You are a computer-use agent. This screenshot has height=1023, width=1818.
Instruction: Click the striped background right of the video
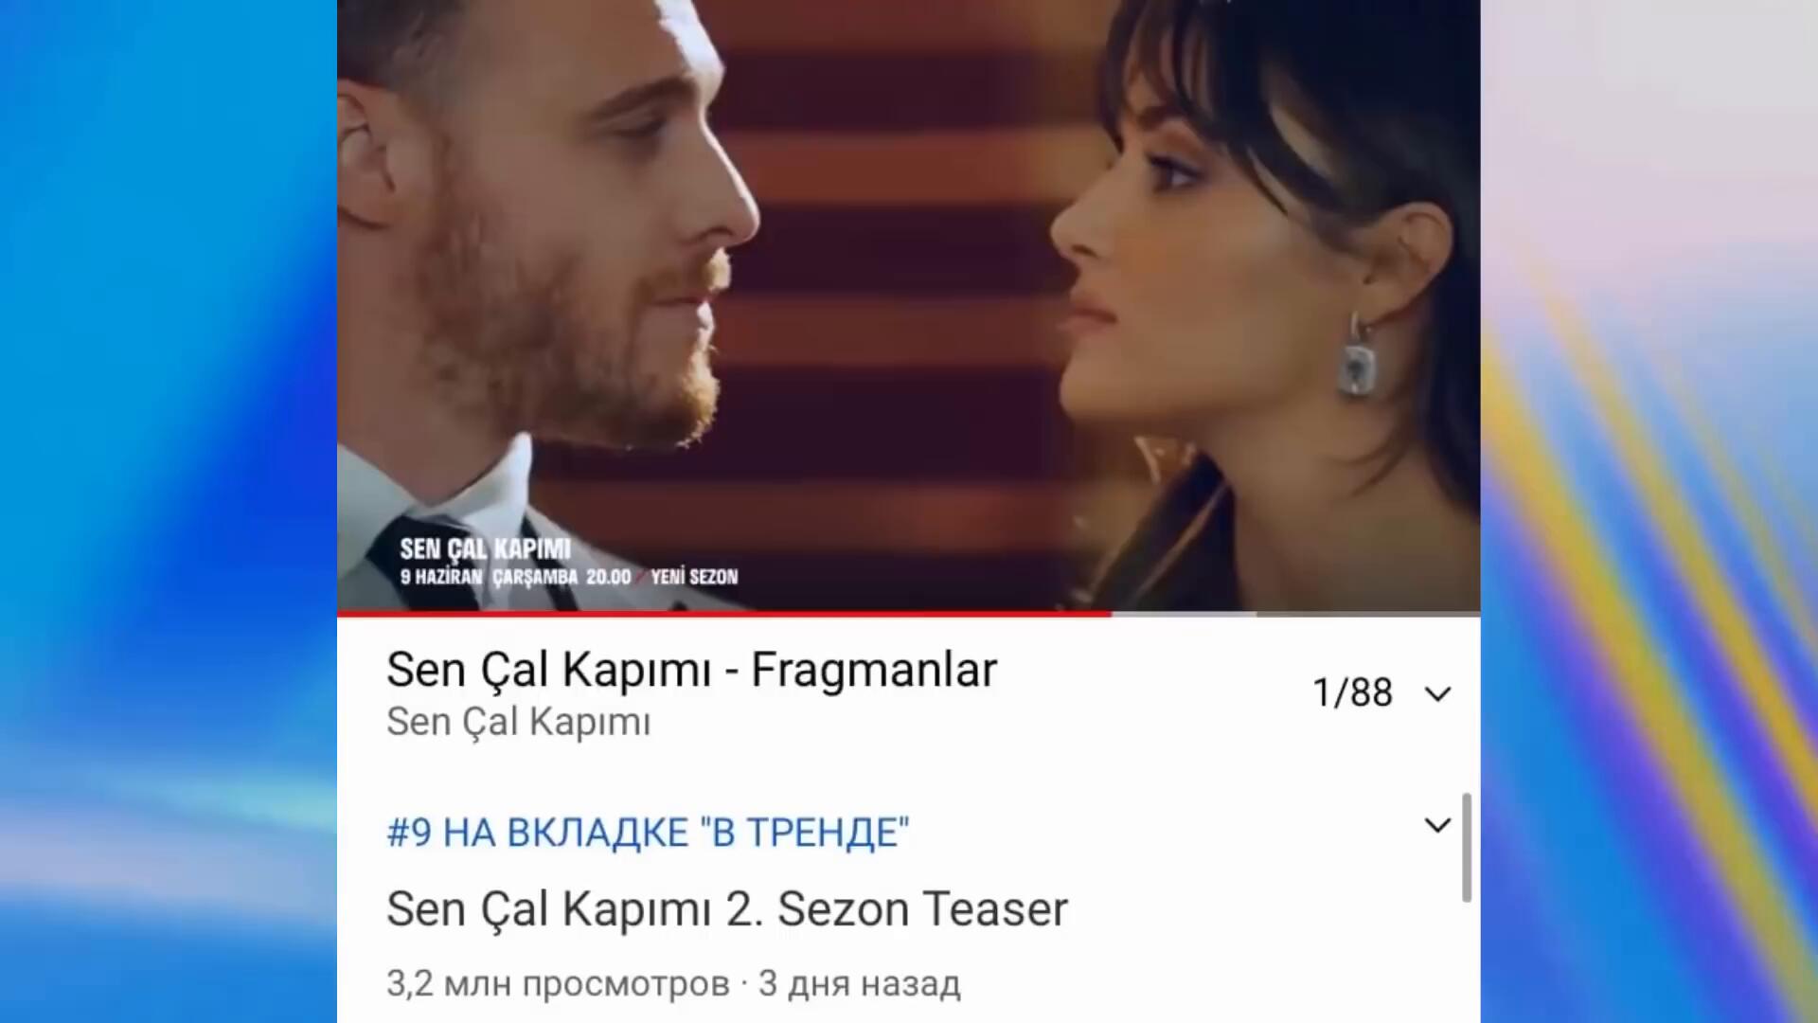(x=1649, y=511)
